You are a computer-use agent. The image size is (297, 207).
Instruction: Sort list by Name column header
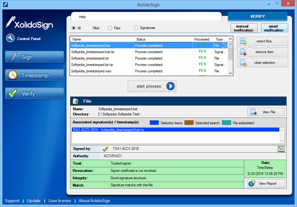pyautogui.click(x=102, y=39)
